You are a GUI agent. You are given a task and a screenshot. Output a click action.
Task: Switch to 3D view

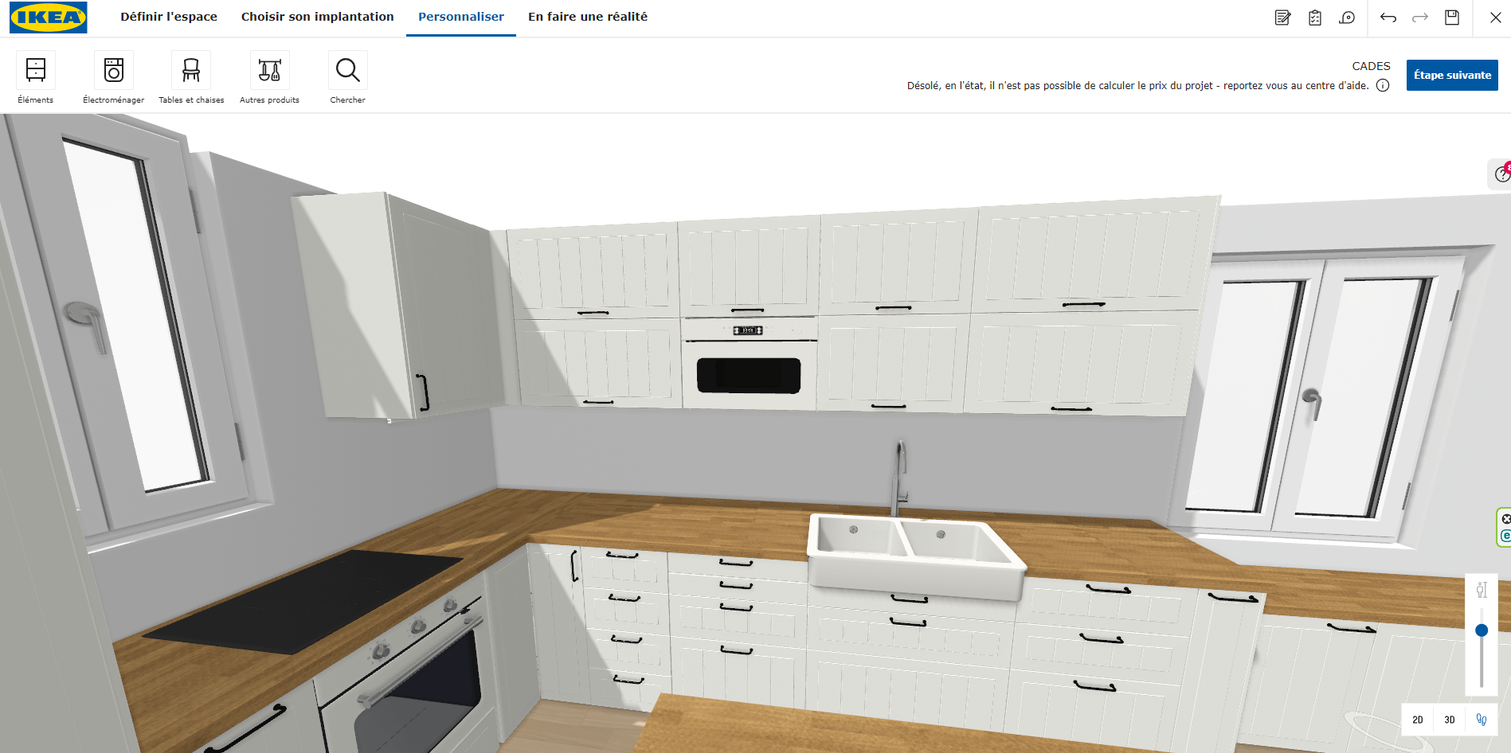pyautogui.click(x=1450, y=720)
